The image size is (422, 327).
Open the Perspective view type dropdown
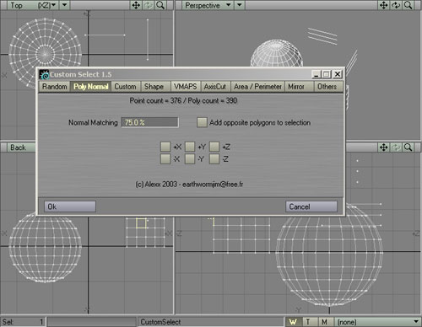(x=208, y=5)
